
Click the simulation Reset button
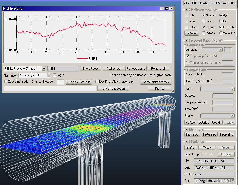click(x=226, y=148)
